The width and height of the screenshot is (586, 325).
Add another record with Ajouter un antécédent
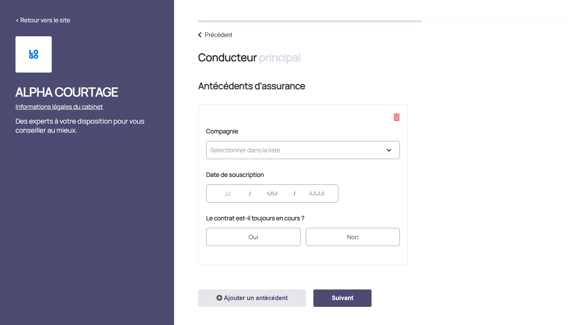coord(256,298)
